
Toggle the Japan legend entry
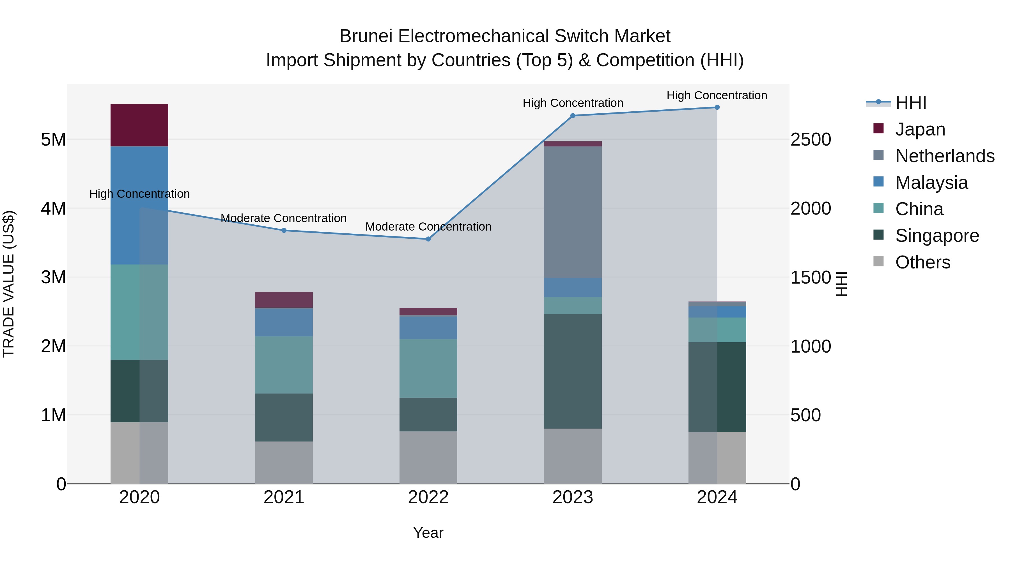coord(910,129)
